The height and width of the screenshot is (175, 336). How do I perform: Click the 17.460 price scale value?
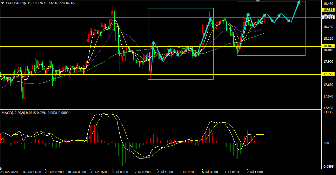coord(328,108)
